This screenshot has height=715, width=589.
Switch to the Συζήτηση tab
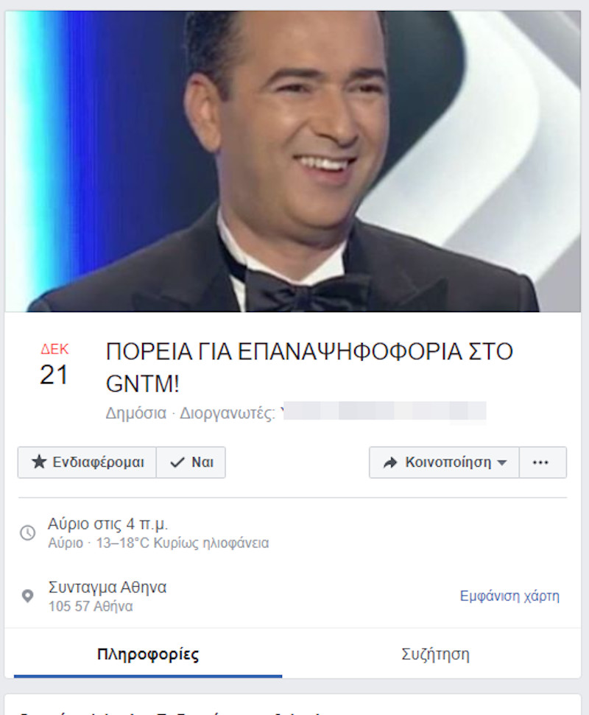tap(435, 654)
